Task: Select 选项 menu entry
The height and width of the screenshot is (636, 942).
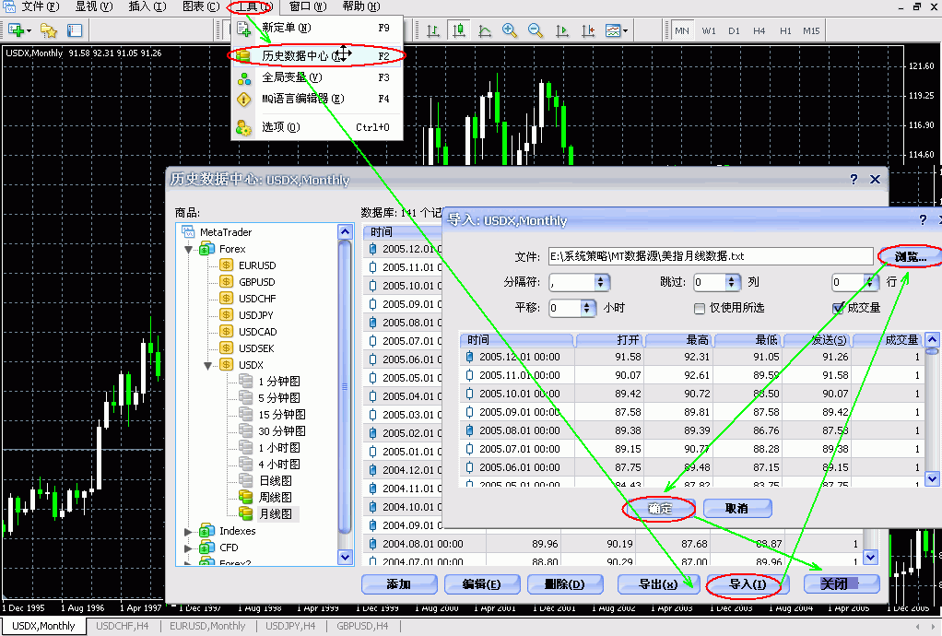Action: coord(316,127)
